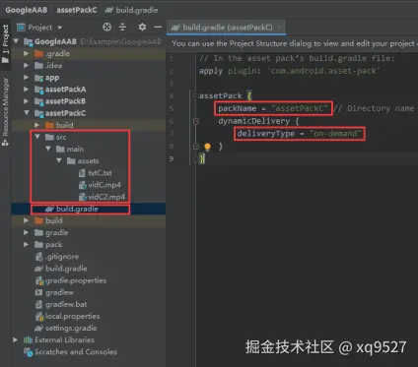Click the deliveryType text in editor
418x367 pixels.
[x=266, y=134]
